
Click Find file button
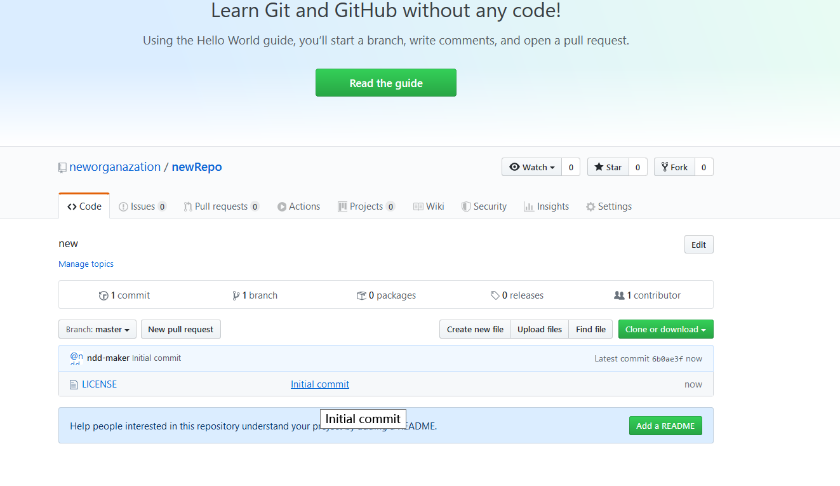[x=590, y=329]
